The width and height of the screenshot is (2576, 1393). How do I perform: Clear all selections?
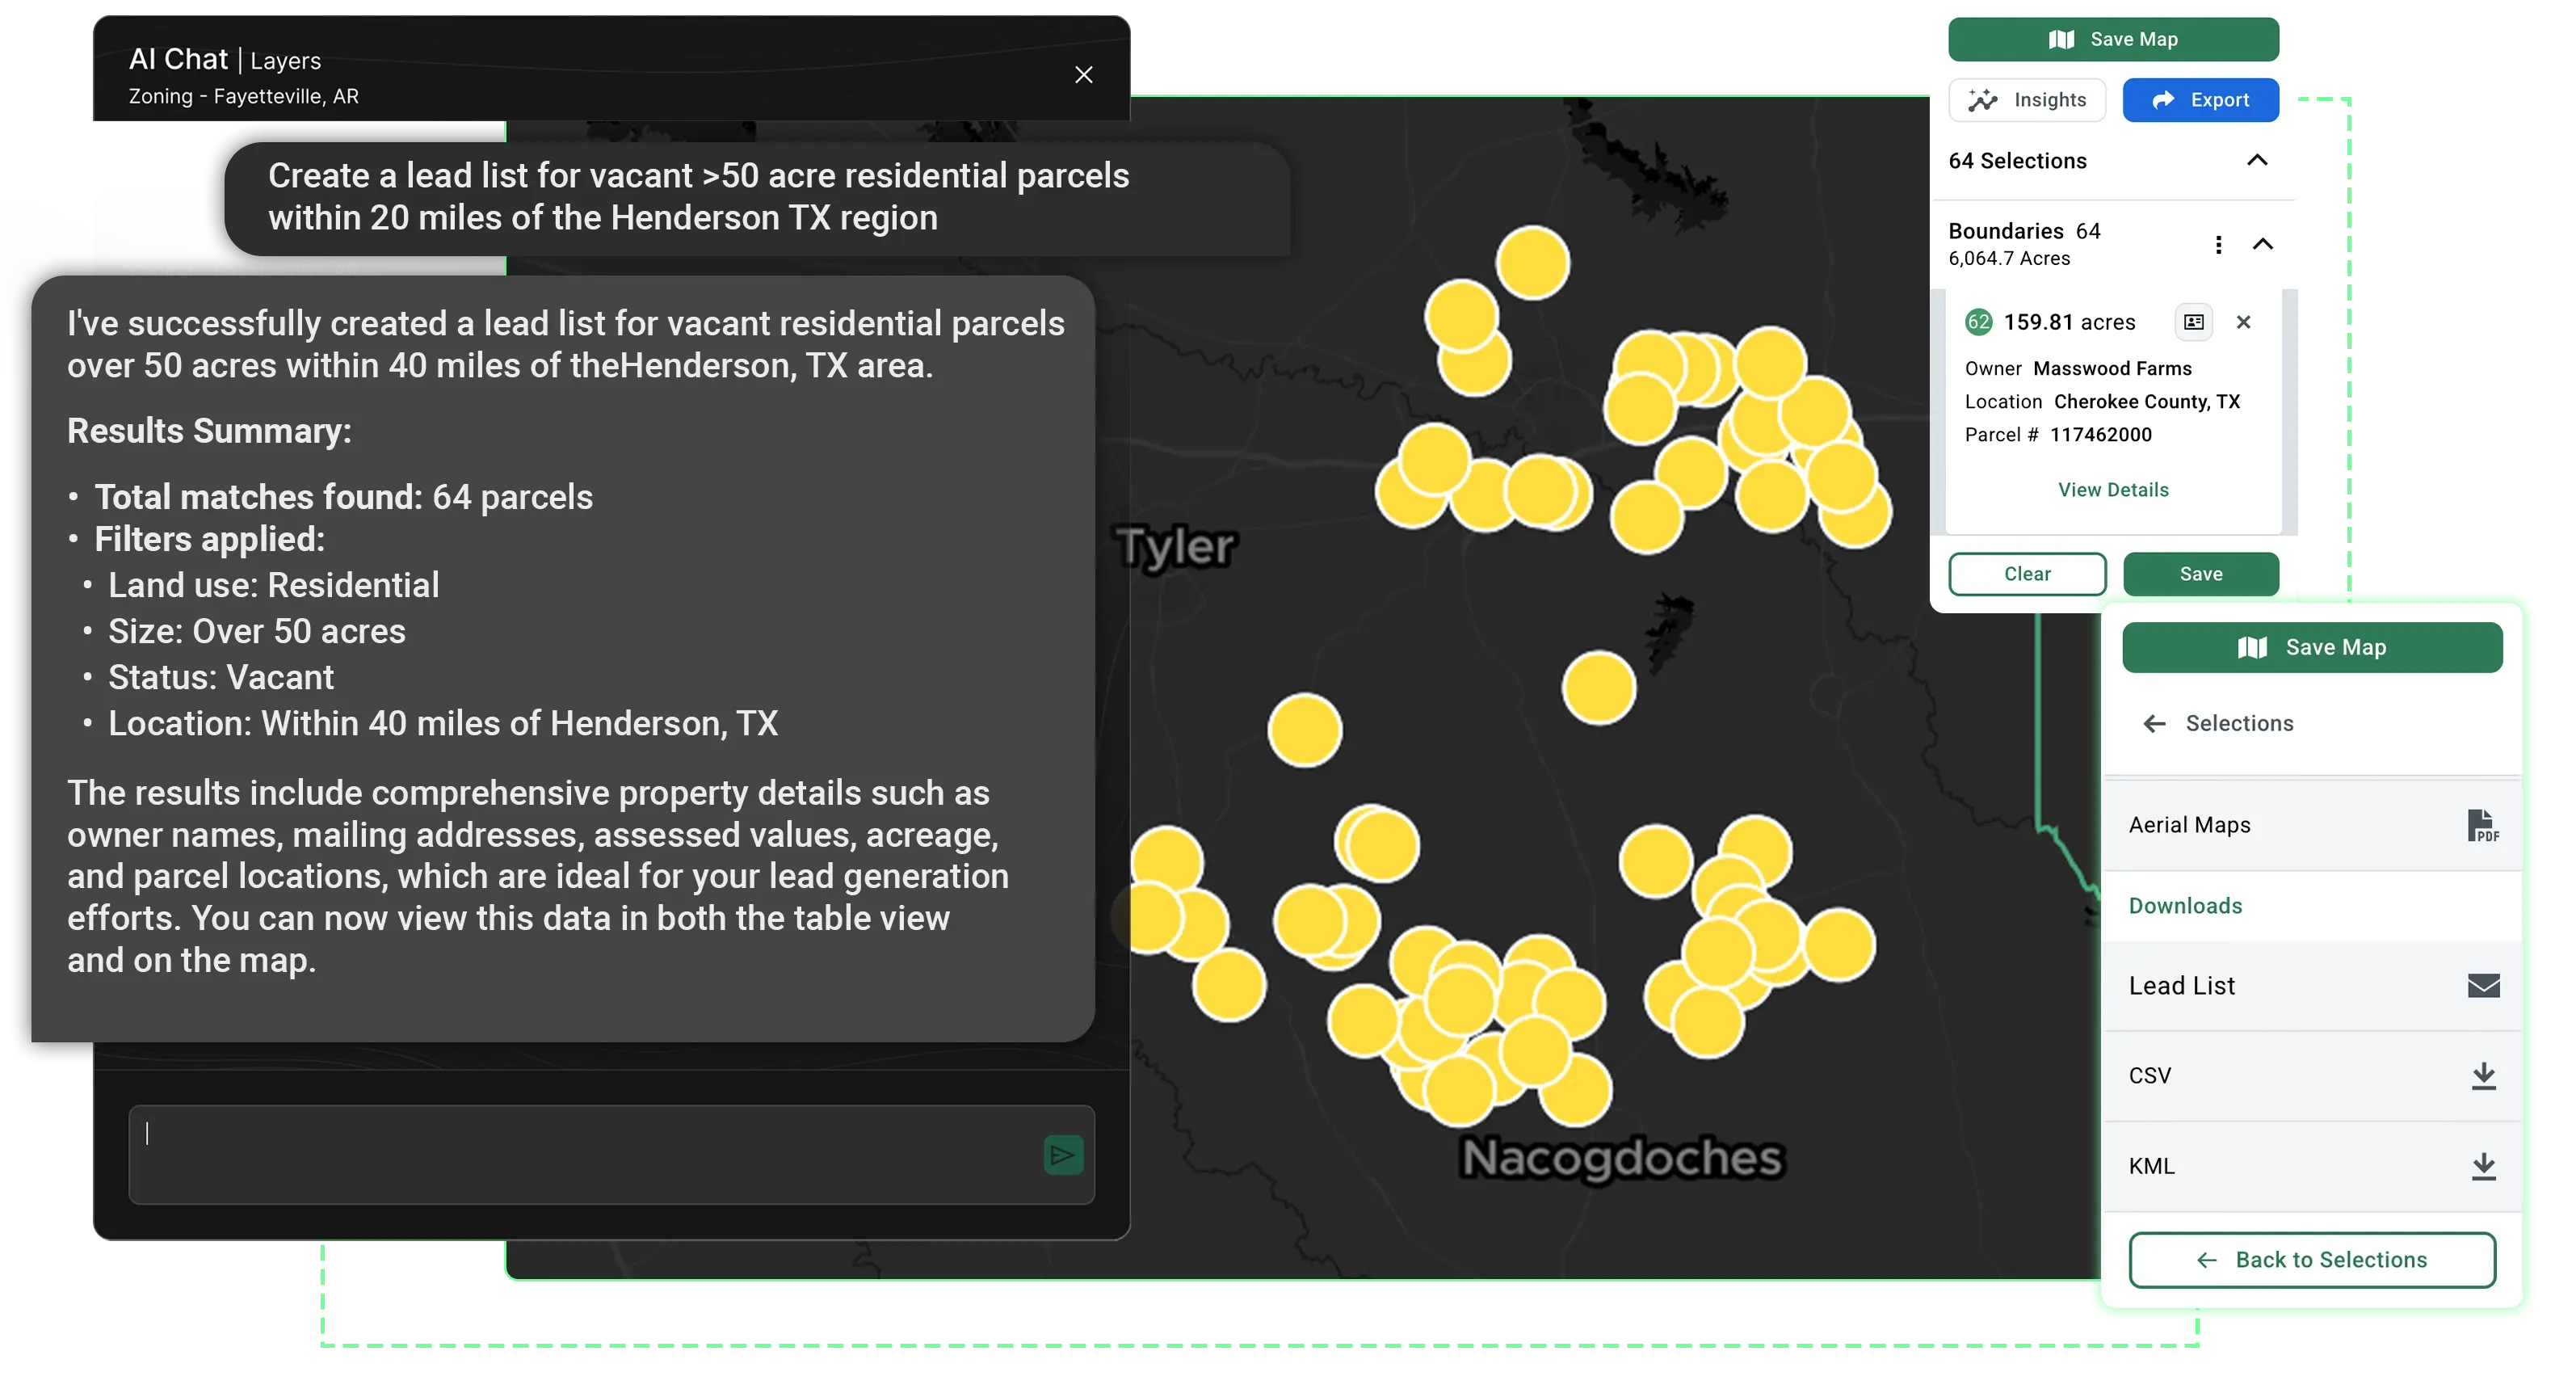pos(2026,574)
